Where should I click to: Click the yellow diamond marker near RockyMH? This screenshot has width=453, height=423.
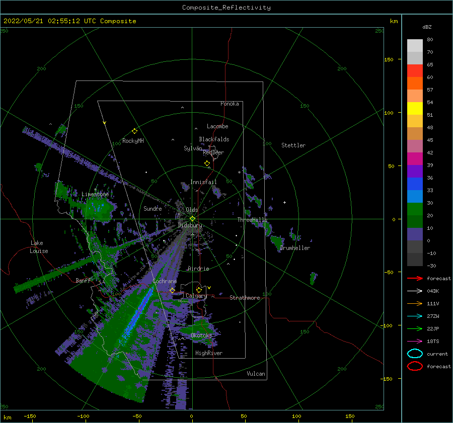click(x=134, y=131)
